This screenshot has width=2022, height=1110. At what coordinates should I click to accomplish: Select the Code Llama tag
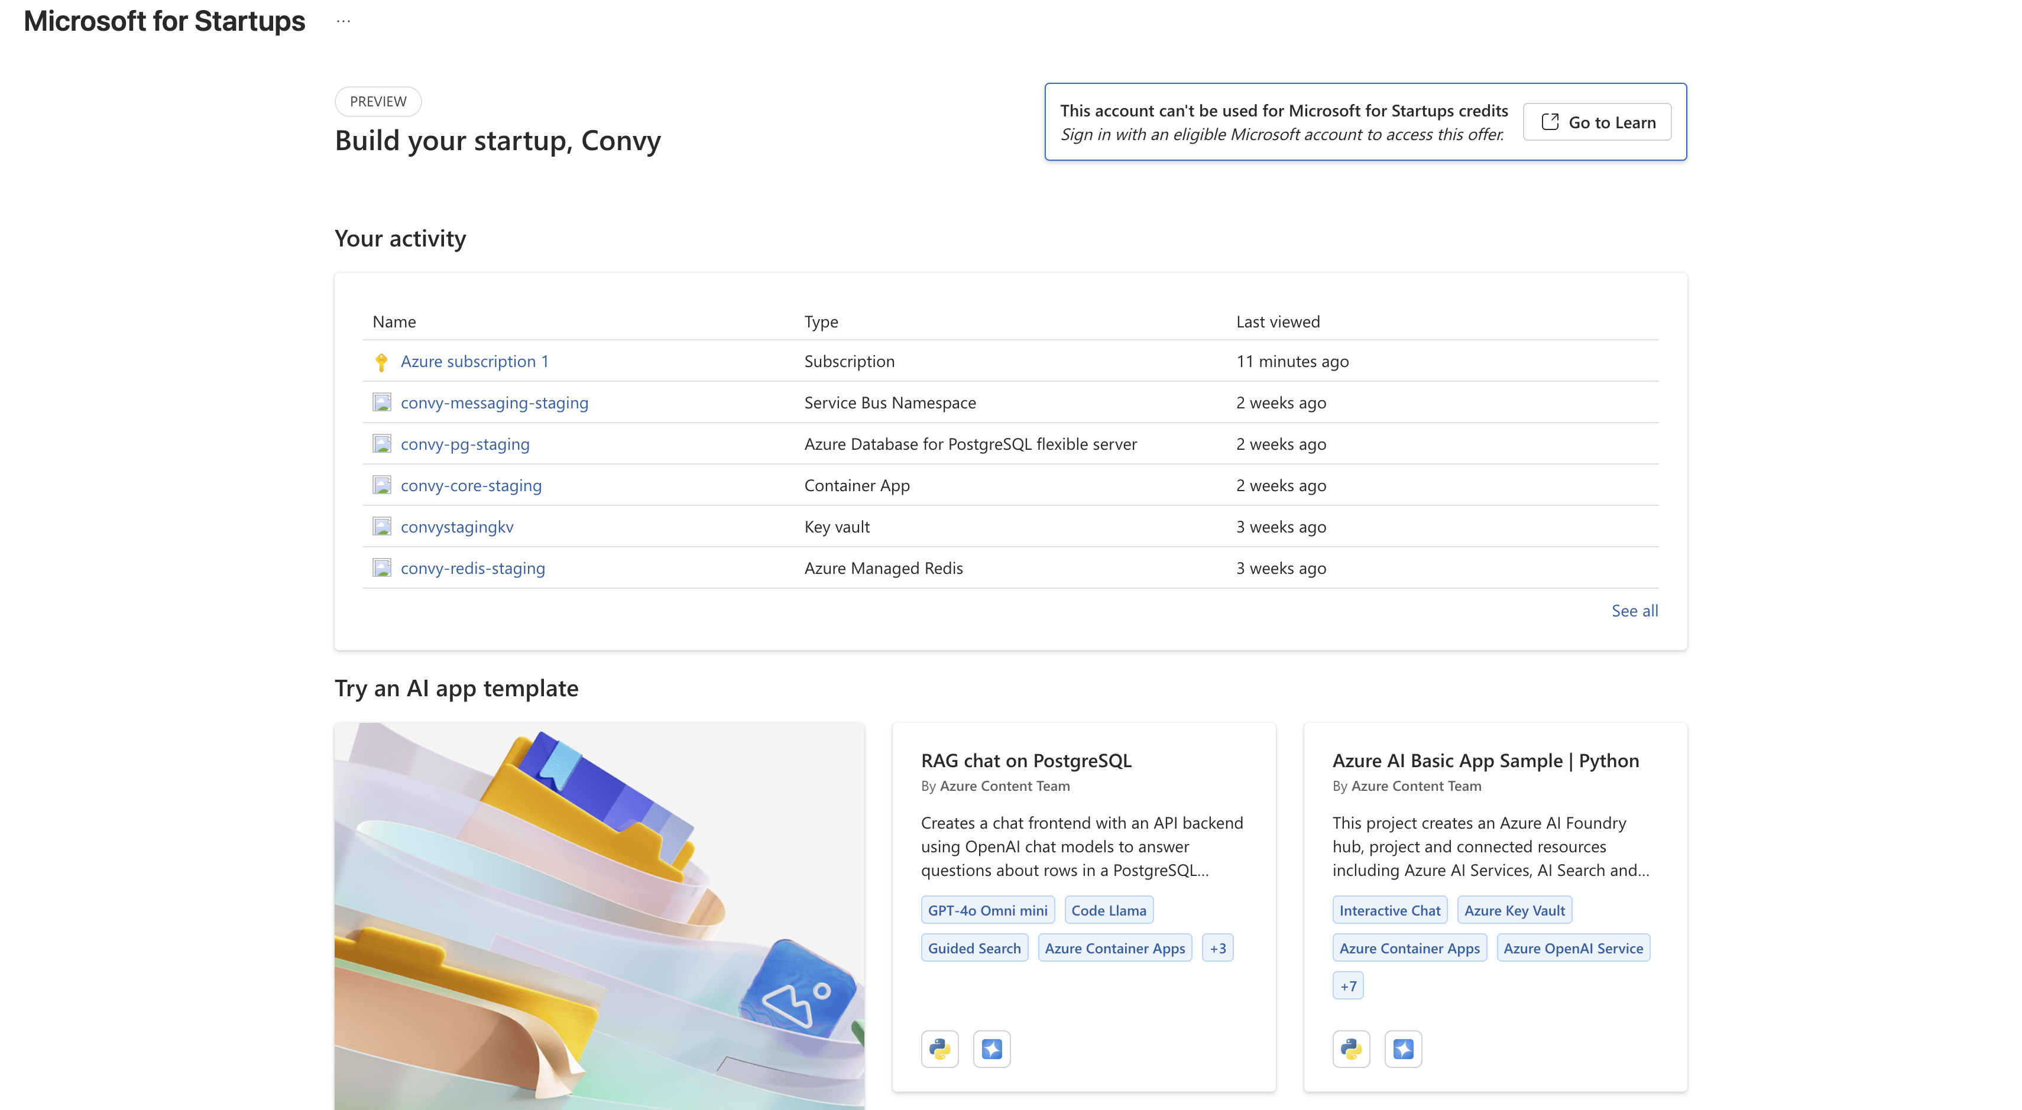[x=1109, y=910]
